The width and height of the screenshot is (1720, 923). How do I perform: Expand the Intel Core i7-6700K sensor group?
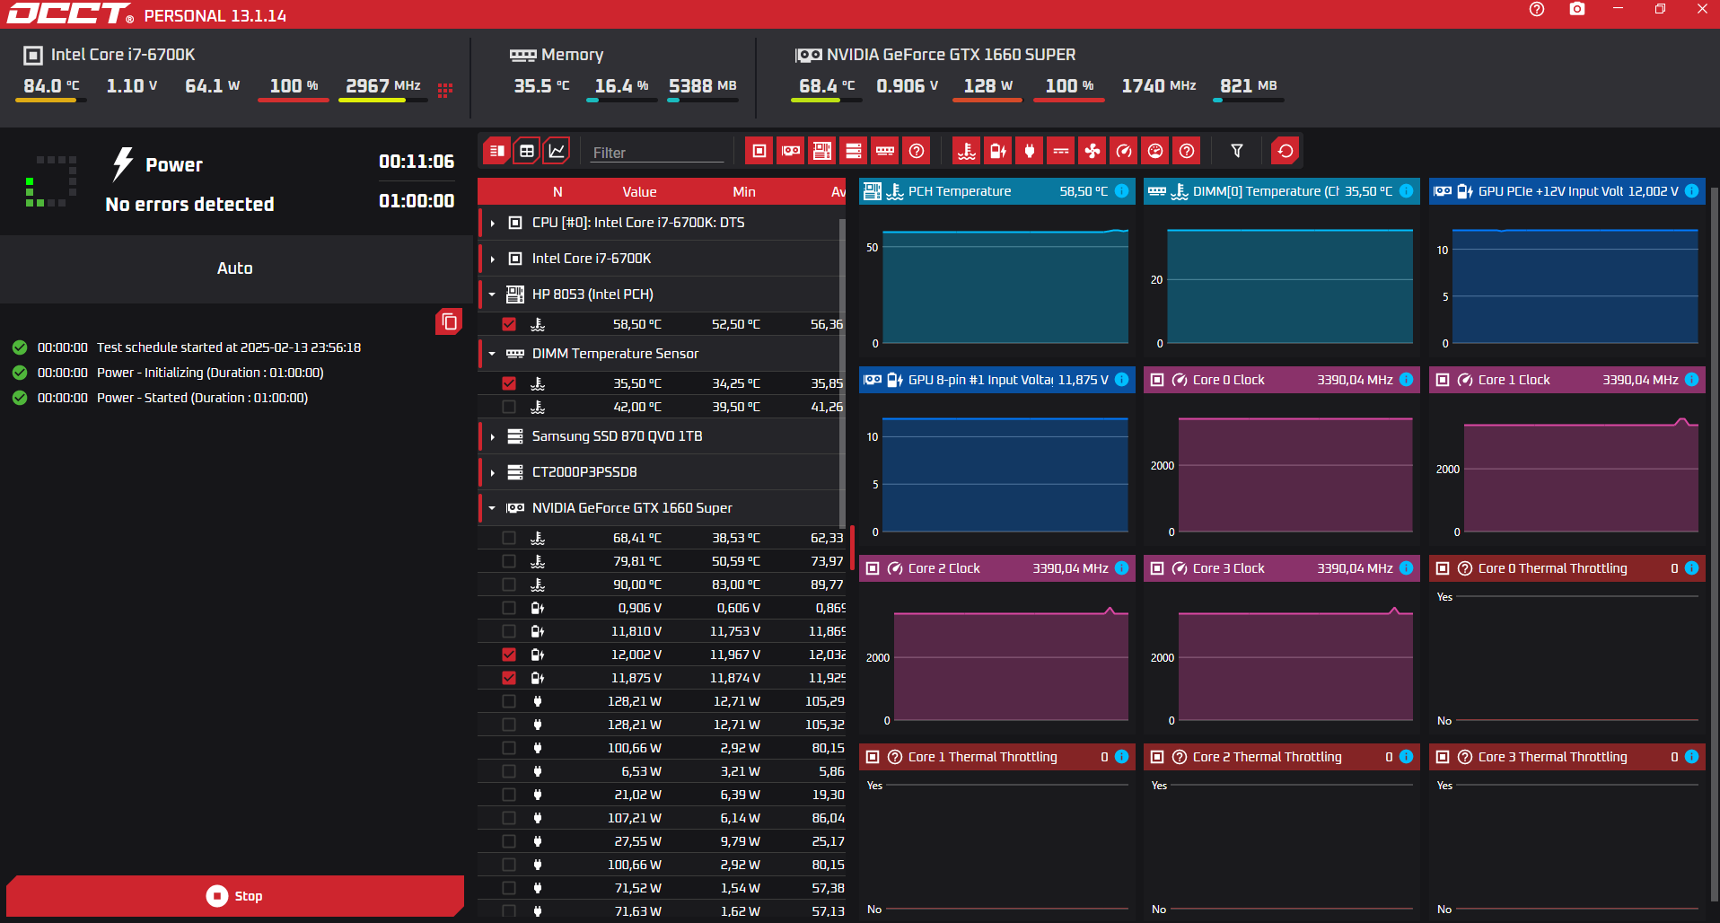pyautogui.click(x=493, y=259)
